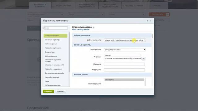Open the Коммерческая недвижимость tab on the background page
This screenshot has width=198, height=111.
[x=87, y=6]
